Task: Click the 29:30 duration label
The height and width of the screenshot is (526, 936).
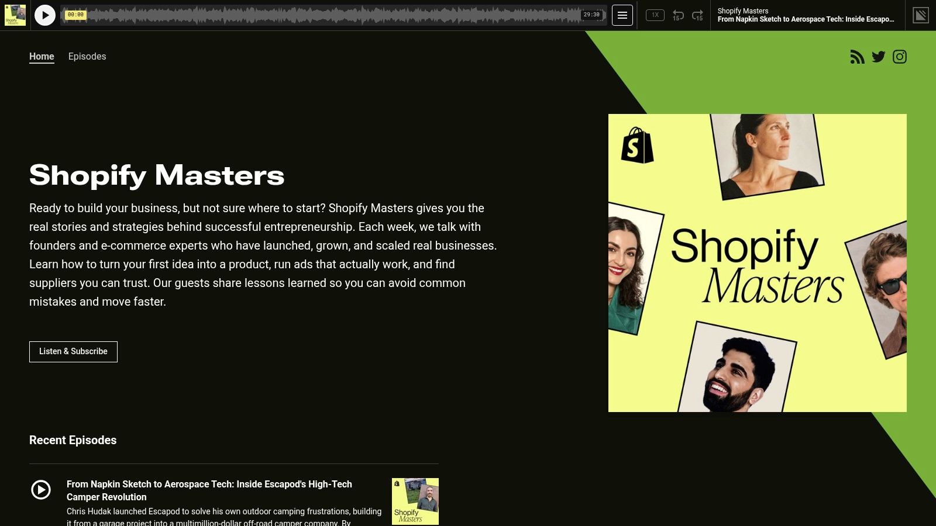Action: tap(591, 15)
